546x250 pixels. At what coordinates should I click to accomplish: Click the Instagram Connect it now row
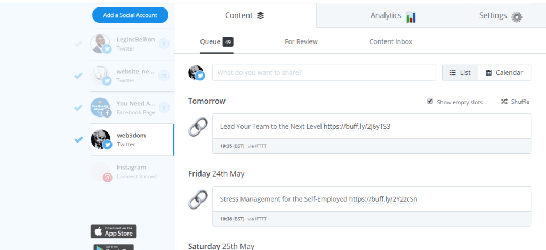tap(132, 171)
